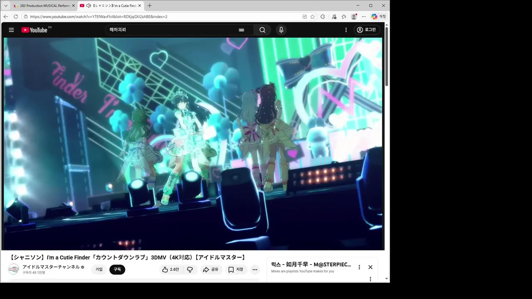
Task: Click the video player to pause playback
Action: [193, 144]
